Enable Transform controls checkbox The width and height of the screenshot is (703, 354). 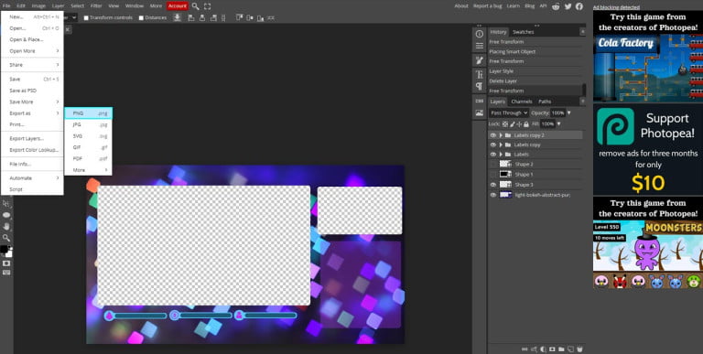tap(87, 18)
